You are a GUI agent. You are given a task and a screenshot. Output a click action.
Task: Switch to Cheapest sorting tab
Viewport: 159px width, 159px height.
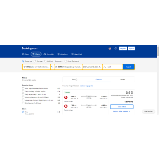coord(99,79)
